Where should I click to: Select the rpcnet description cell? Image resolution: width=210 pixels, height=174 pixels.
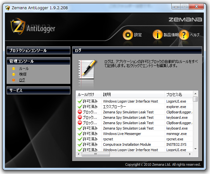(108, 139)
